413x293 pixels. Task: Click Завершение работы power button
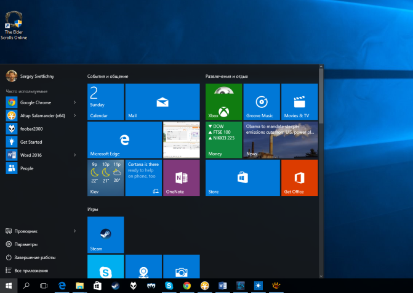[x=31, y=257]
